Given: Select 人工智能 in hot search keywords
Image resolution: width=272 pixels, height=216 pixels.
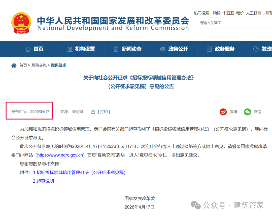Looking at the screenshot, I should (253, 13).
